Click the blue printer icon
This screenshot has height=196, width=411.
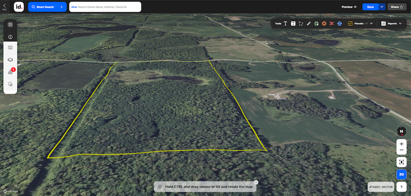(x=339, y=23)
